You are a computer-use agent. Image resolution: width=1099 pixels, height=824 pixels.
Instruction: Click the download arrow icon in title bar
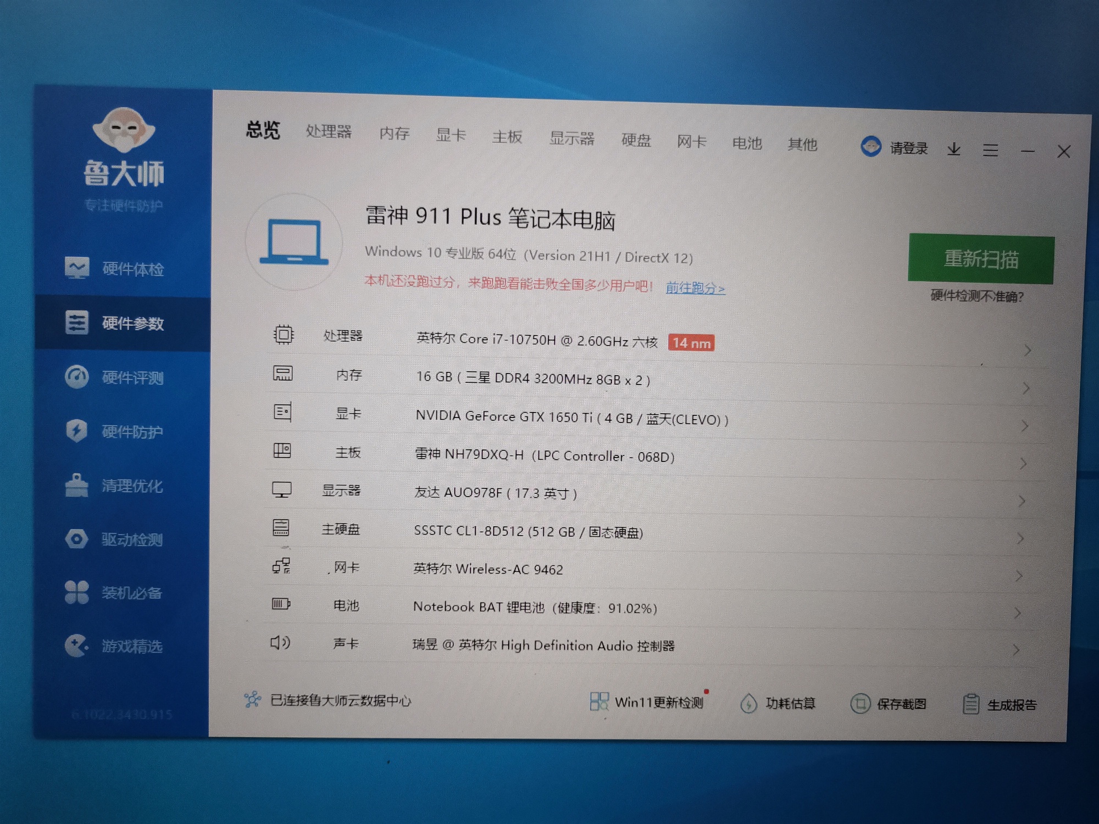point(954,149)
